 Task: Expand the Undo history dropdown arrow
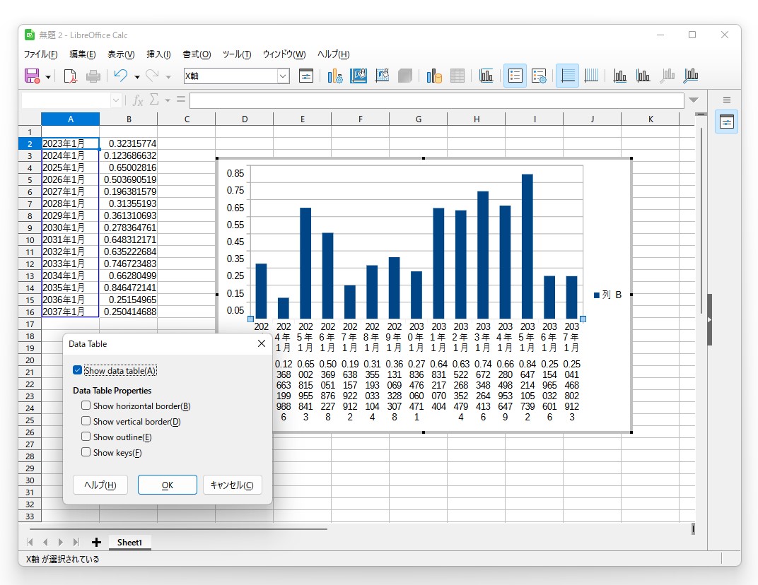click(x=136, y=76)
